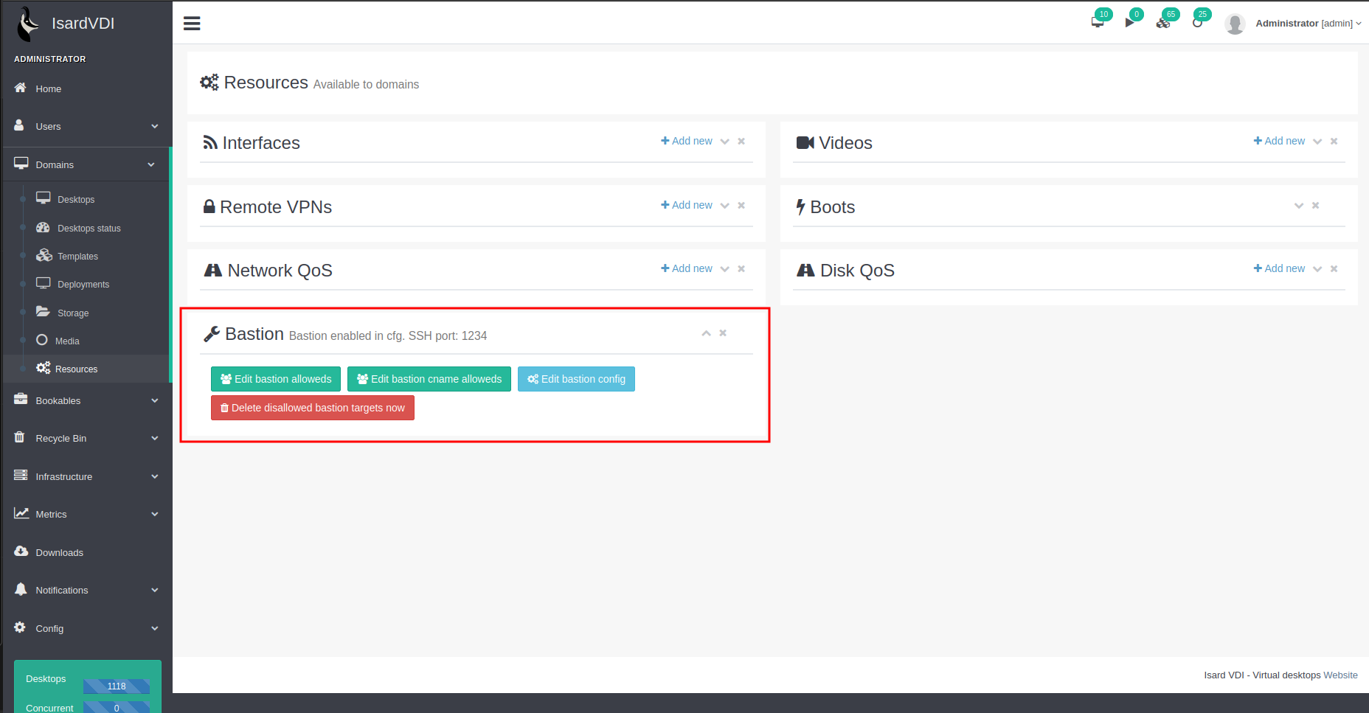Image resolution: width=1369 pixels, height=713 pixels.
Task: Expand the Network QoS panel chevron
Action: tap(724, 269)
